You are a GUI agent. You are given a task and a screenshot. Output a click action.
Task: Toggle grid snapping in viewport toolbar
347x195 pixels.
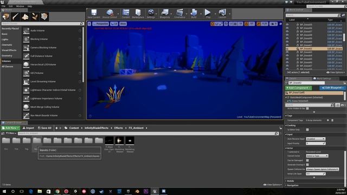(235, 24)
